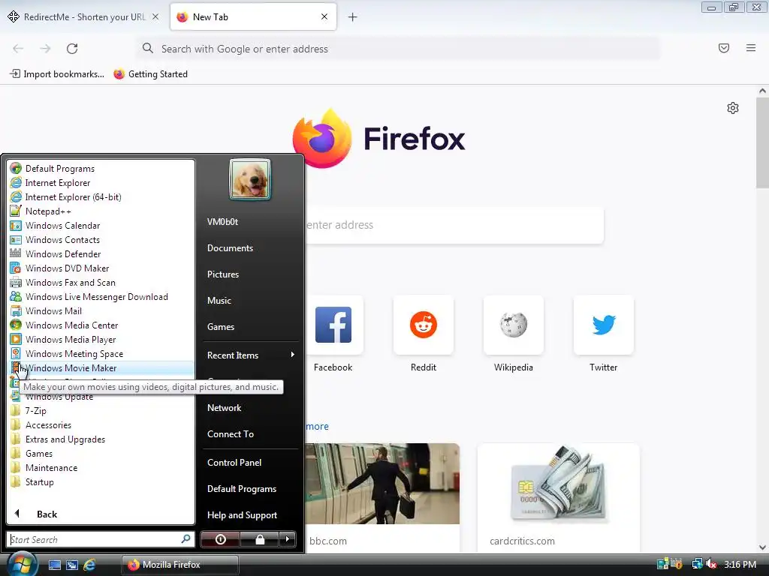Focus the Firefox address bar
The height and width of the screenshot is (576, 769).
coord(398,49)
